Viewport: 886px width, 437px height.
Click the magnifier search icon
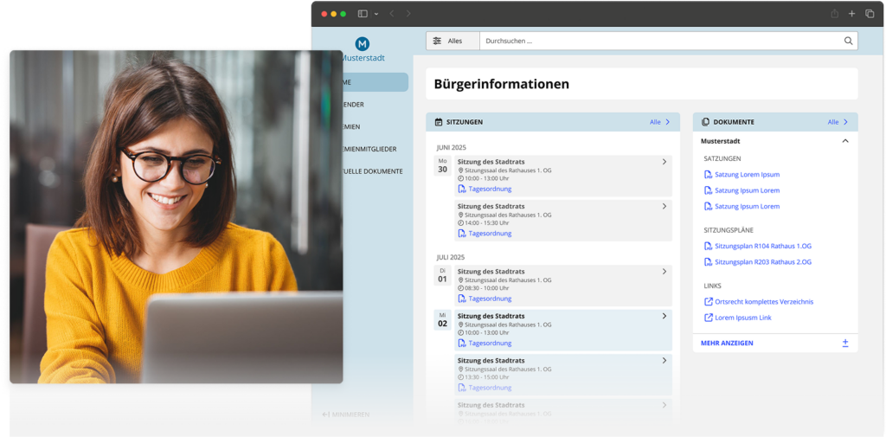(x=848, y=41)
